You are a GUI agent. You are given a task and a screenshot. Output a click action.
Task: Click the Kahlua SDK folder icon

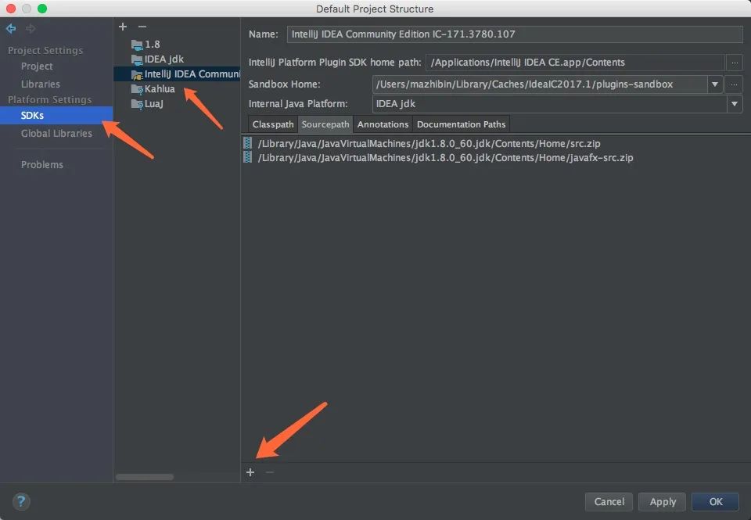pos(137,90)
